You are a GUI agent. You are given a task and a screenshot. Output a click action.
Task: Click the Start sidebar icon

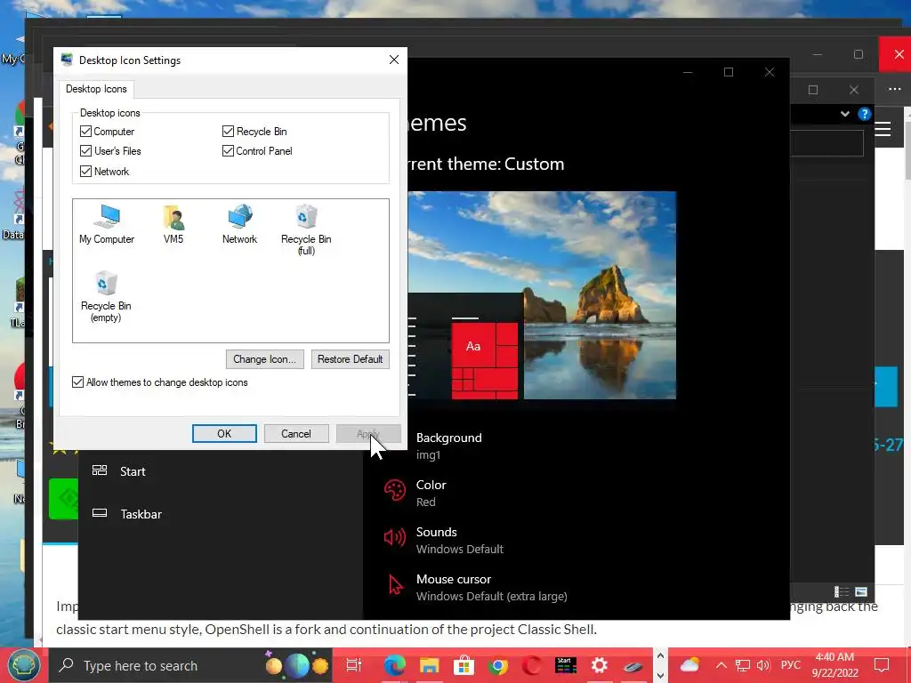click(x=100, y=470)
